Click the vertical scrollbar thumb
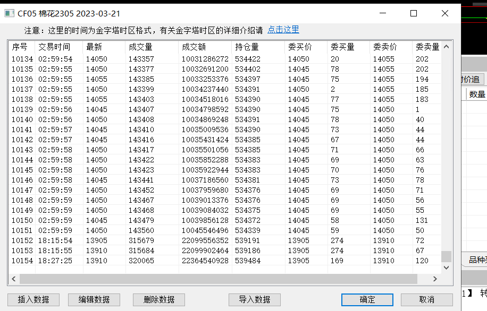Viewport: 487px width, 311px height. coord(446,256)
